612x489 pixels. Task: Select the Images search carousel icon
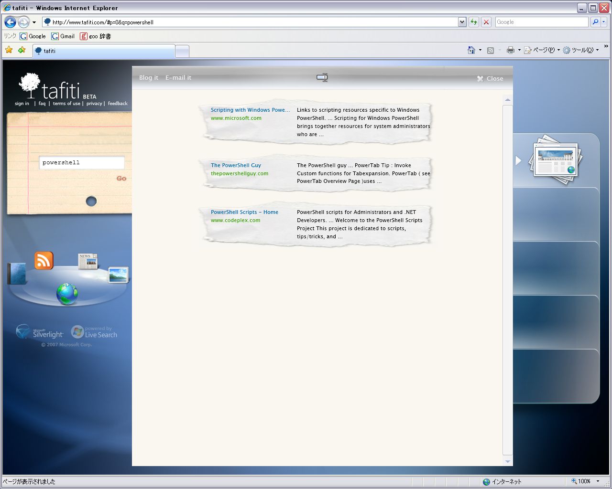coord(118,275)
